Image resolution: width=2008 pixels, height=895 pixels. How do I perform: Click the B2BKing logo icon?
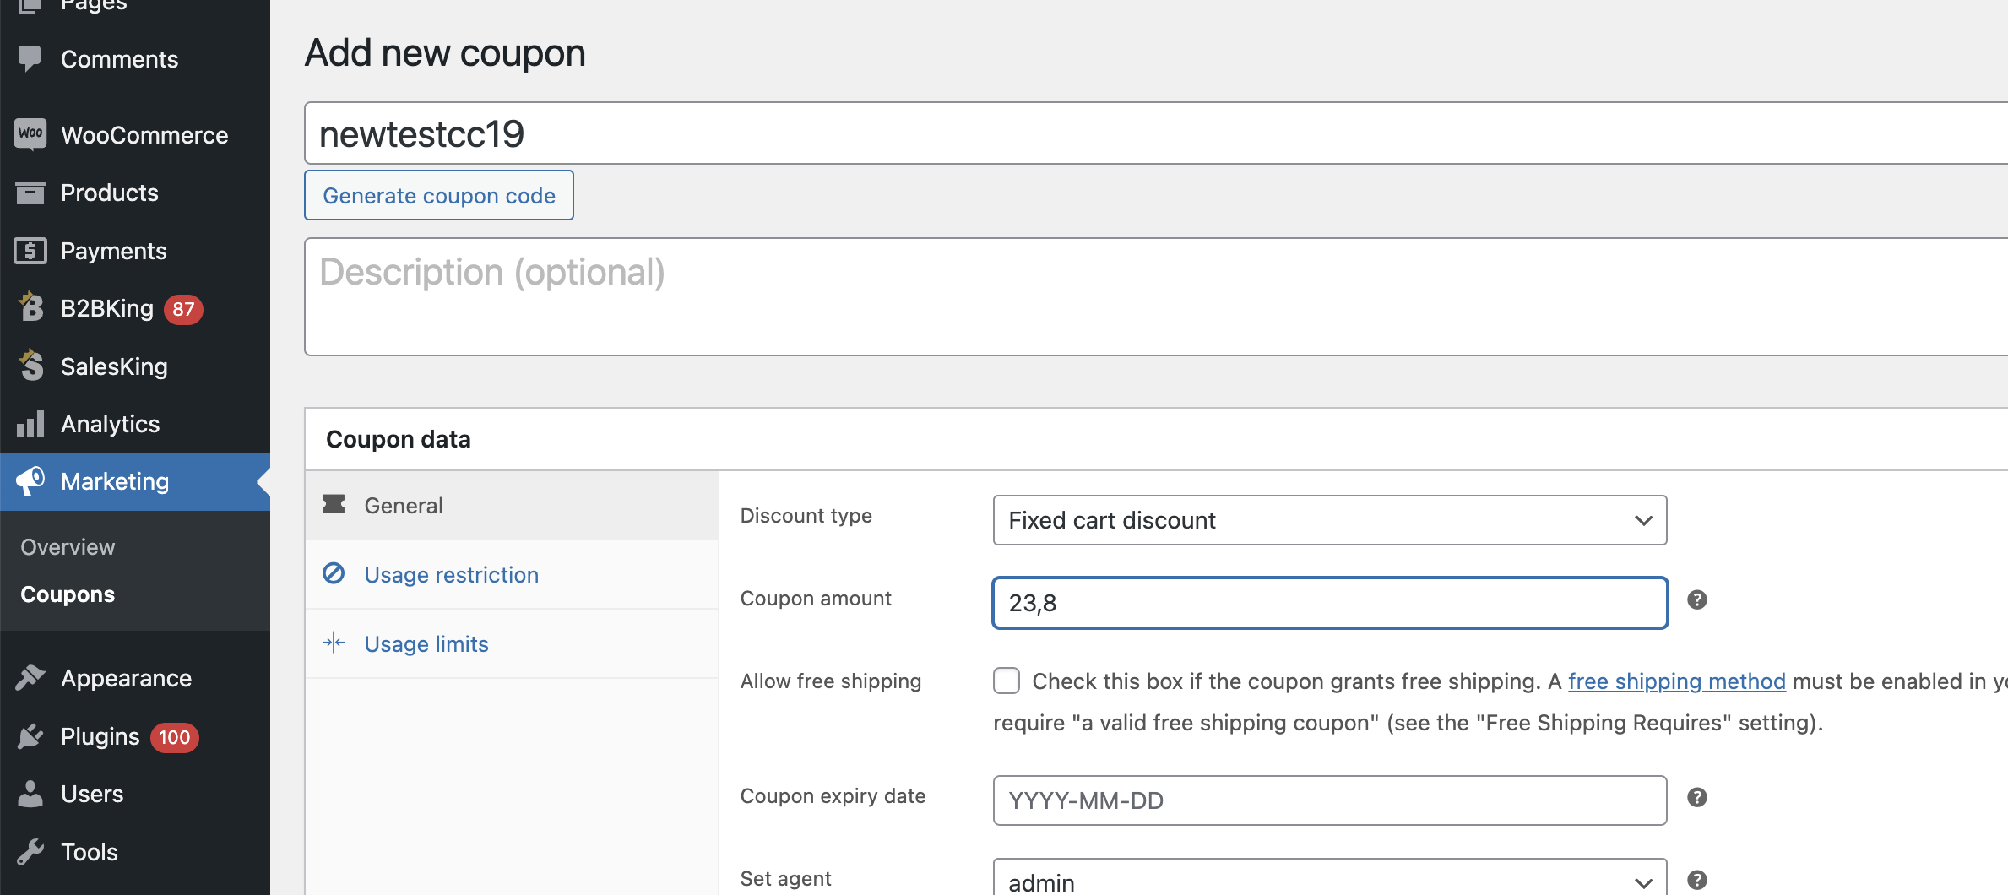(x=30, y=307)
